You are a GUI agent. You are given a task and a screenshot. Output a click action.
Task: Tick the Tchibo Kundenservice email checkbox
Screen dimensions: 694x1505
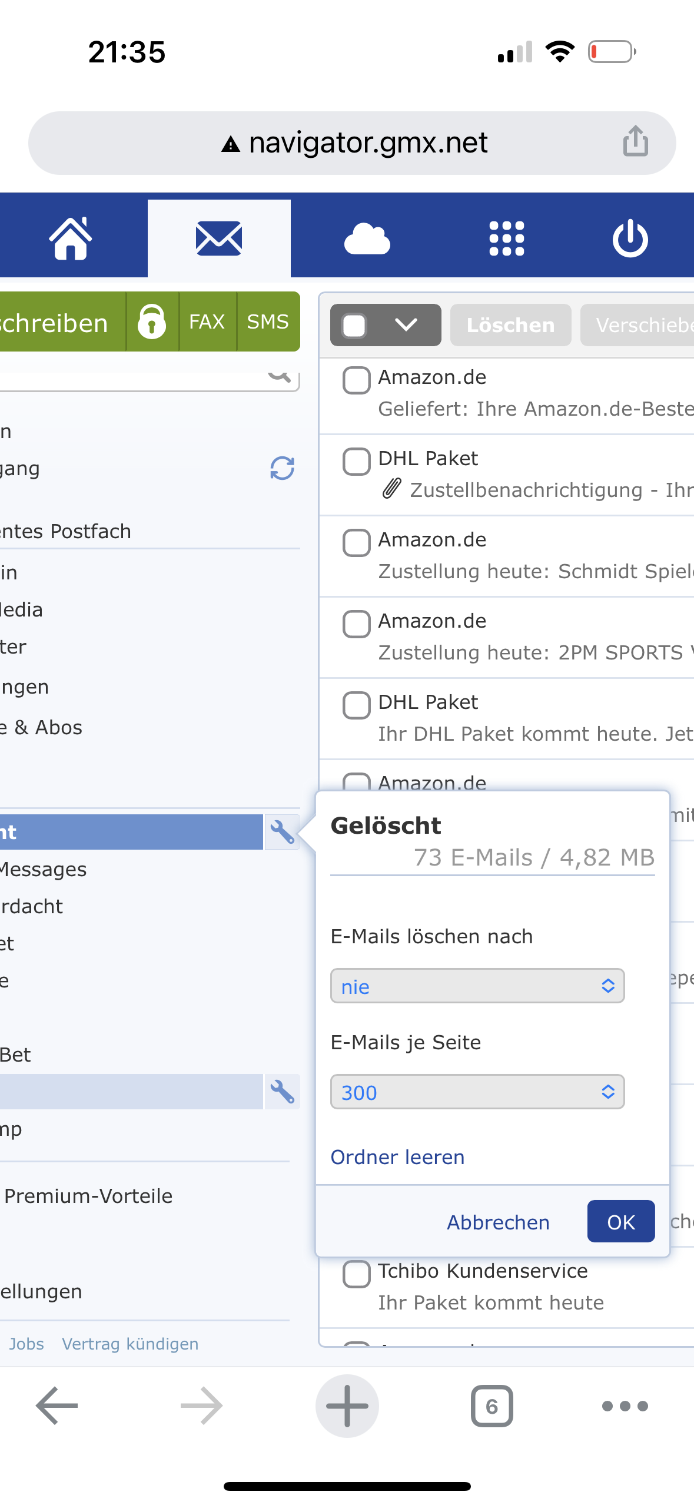[356, 1274]
